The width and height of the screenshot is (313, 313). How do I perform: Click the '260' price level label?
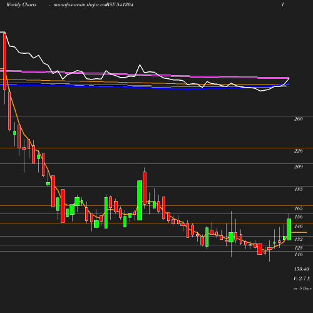pyautogui.click(x=299, y=119)
